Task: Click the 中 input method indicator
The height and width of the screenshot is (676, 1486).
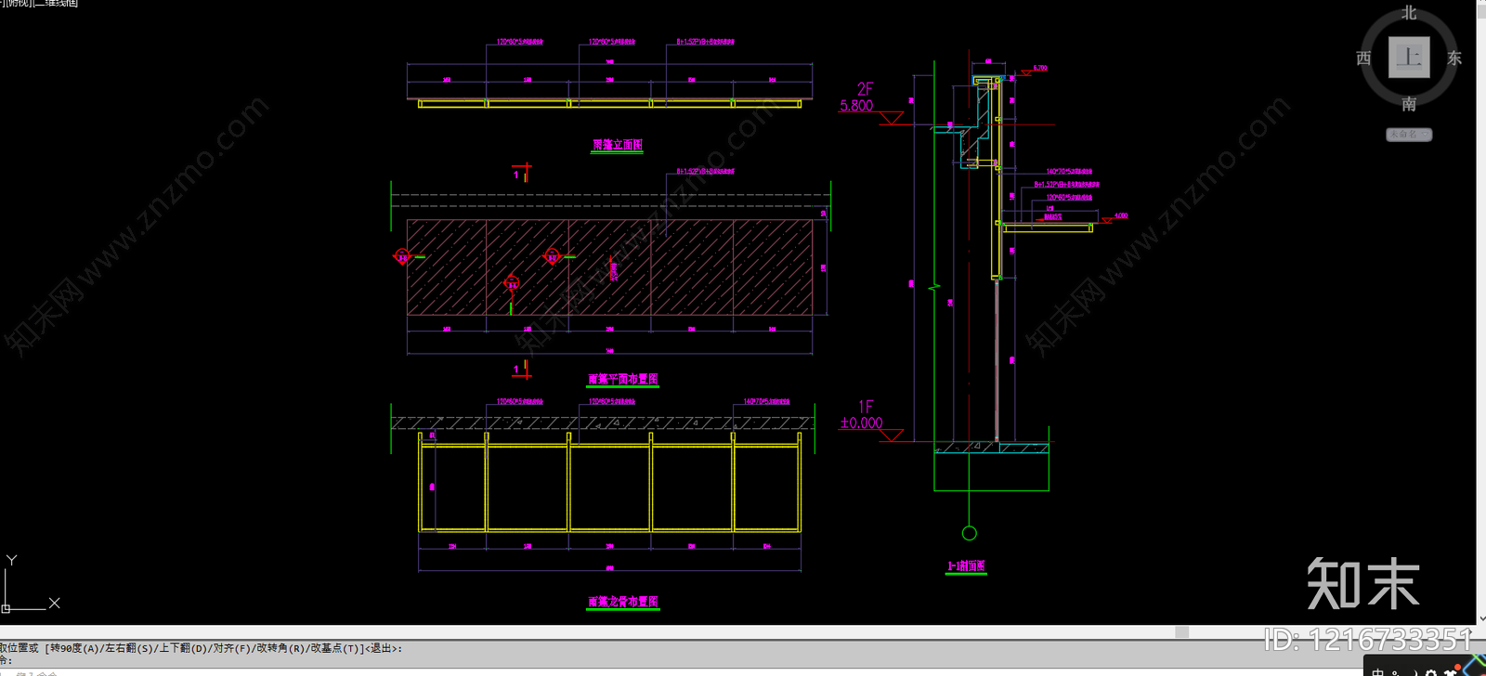Action: pos(1378,672)
